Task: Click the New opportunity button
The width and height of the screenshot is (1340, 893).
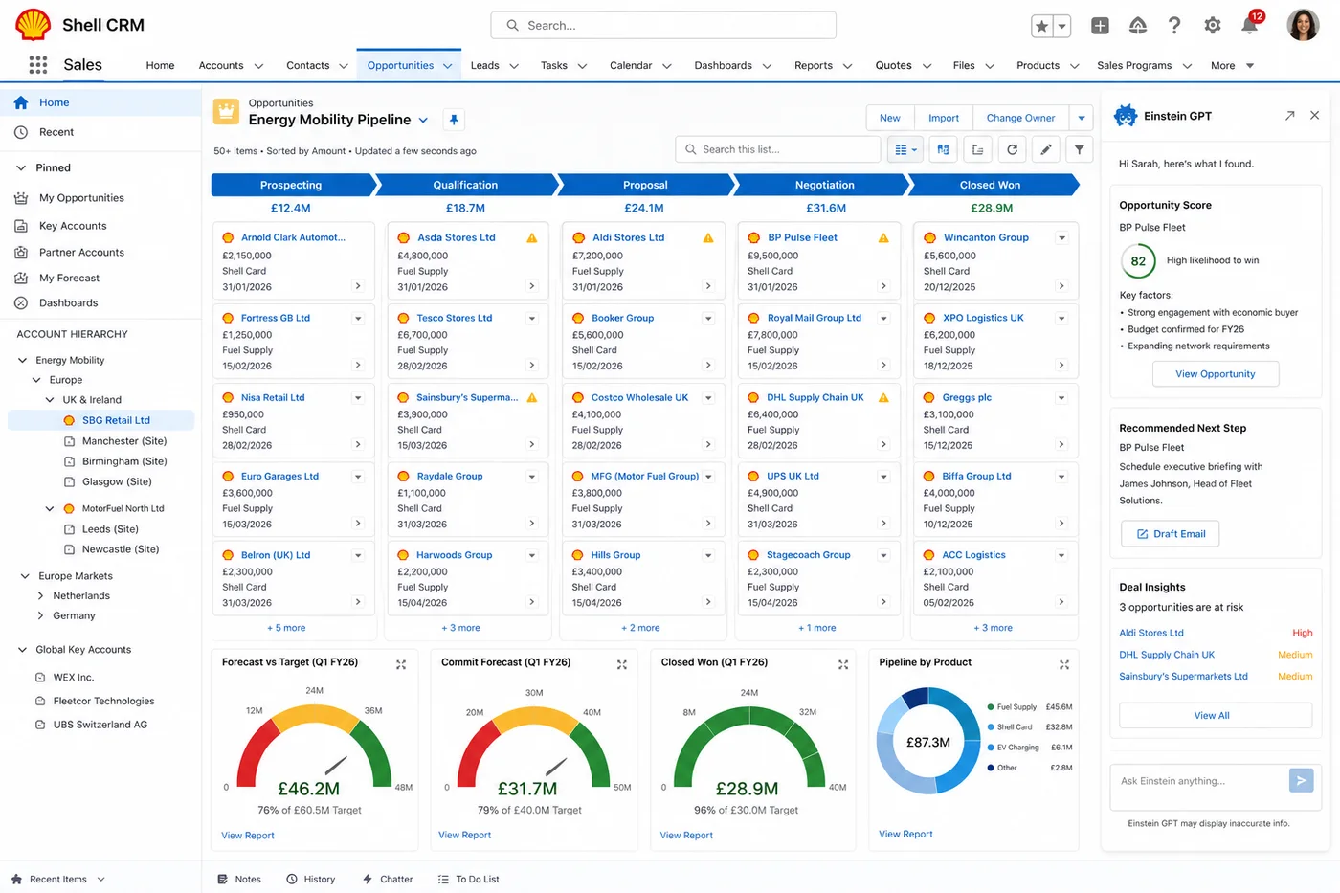Action: (x=890, y=118)
